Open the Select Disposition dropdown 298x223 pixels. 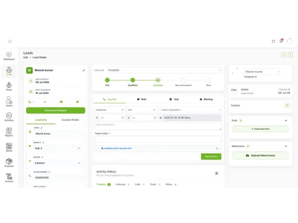[x=190, y=110]
